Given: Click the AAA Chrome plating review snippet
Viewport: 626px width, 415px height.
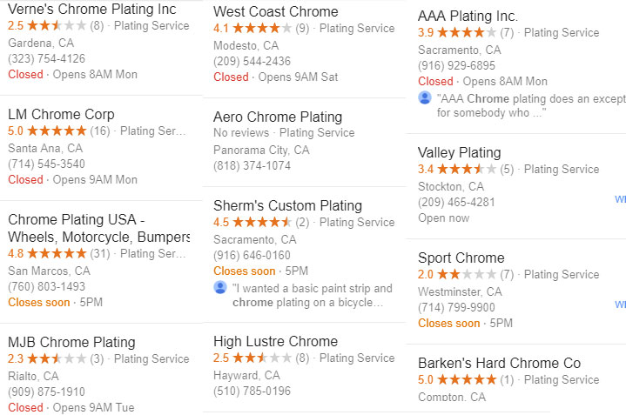Looking at the screenshot, I should tap(531, 106).
